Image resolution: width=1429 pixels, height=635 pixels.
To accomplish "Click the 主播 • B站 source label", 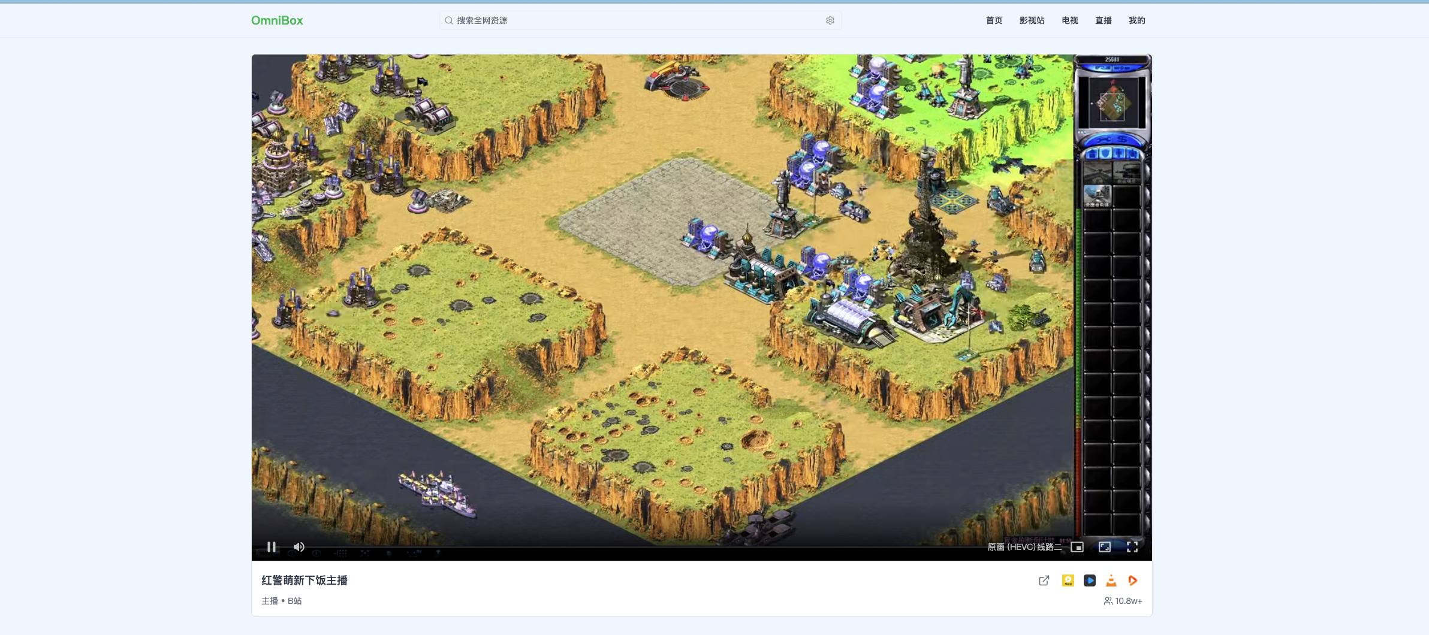I will pos(282,601).
